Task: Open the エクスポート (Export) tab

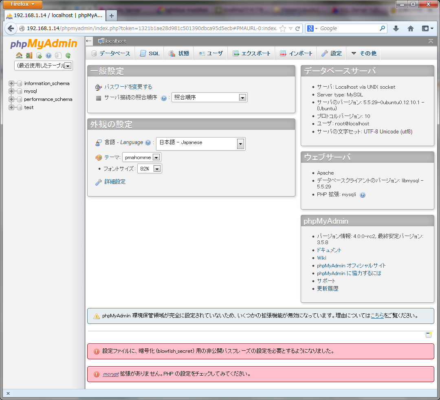Action: (251, 53)
